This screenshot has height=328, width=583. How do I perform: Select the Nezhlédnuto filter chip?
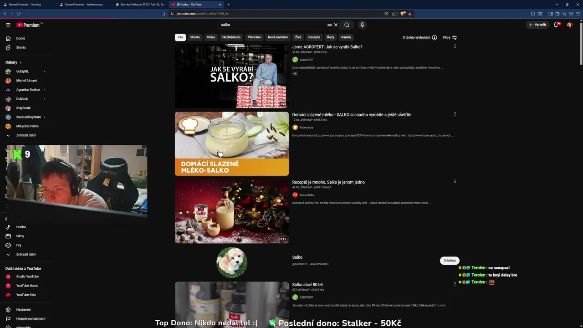[231, 37]
